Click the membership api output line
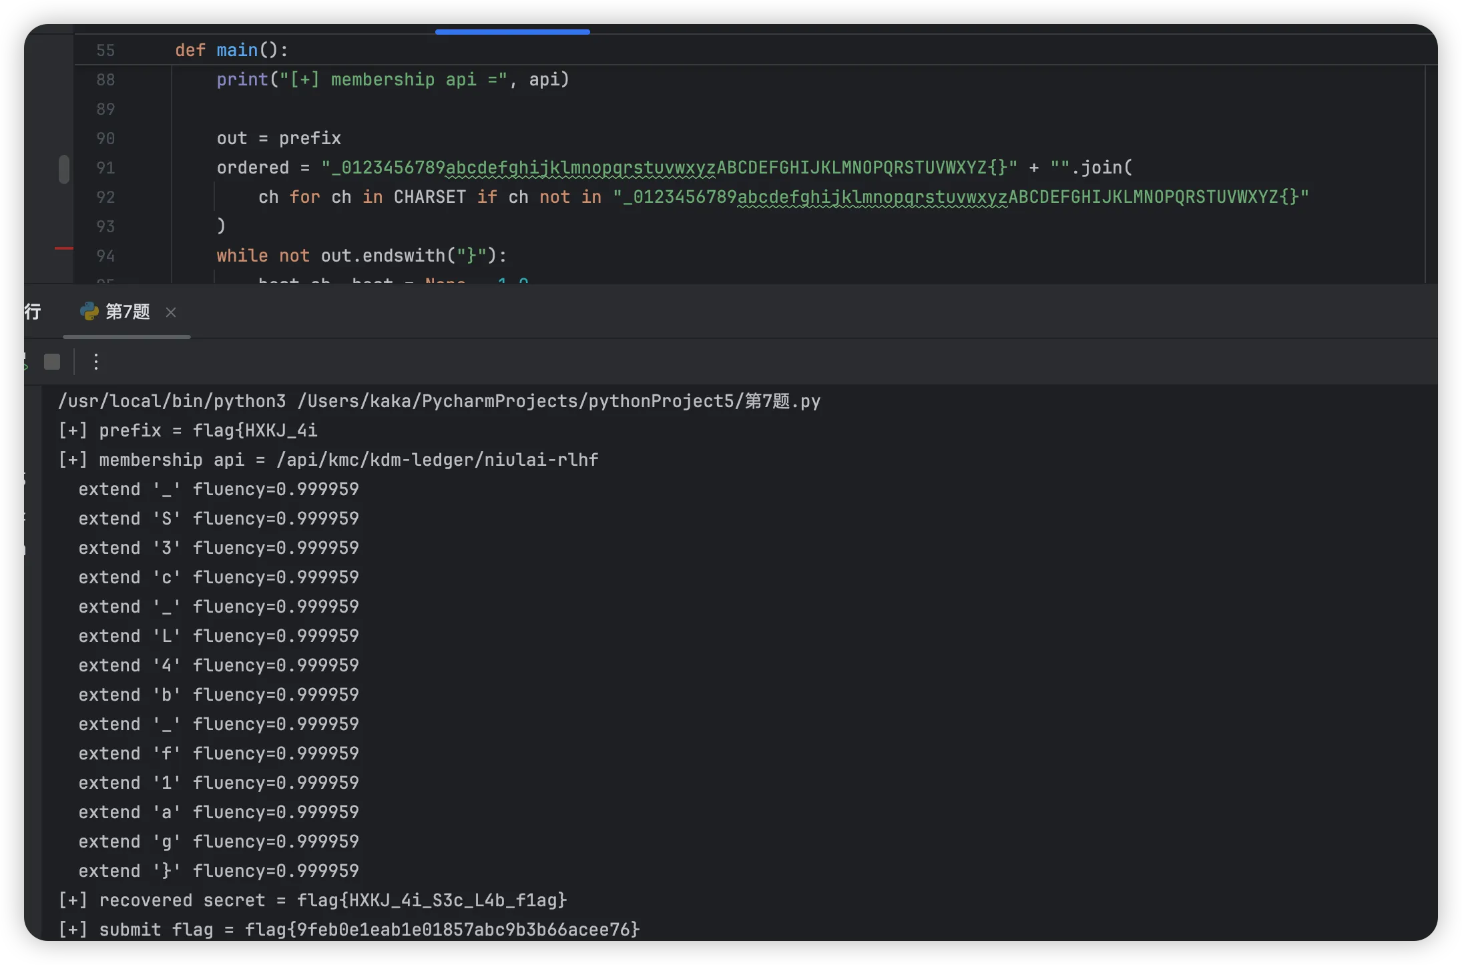1462x965 pixels. click(x=328, y=460)
